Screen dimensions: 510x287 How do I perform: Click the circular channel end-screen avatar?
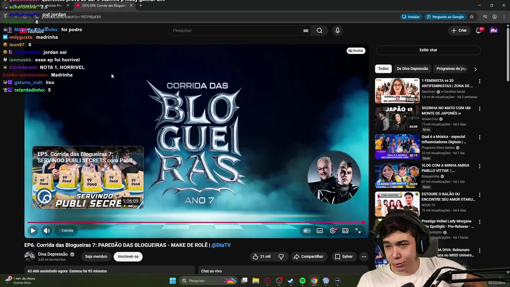[x=334, y=177]
